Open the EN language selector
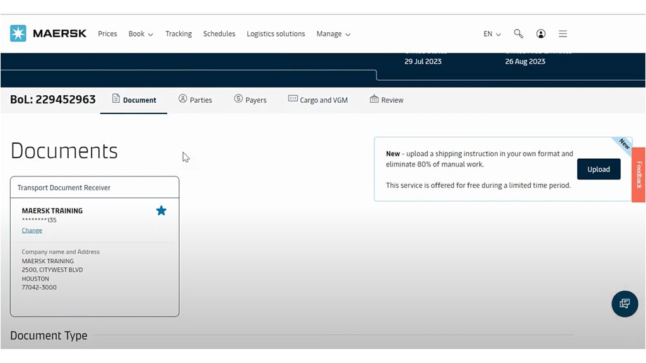The height and width of the screenshot is (363, 646). [x=491, y=33]
